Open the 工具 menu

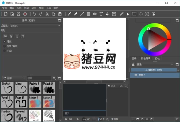[48, 8]
